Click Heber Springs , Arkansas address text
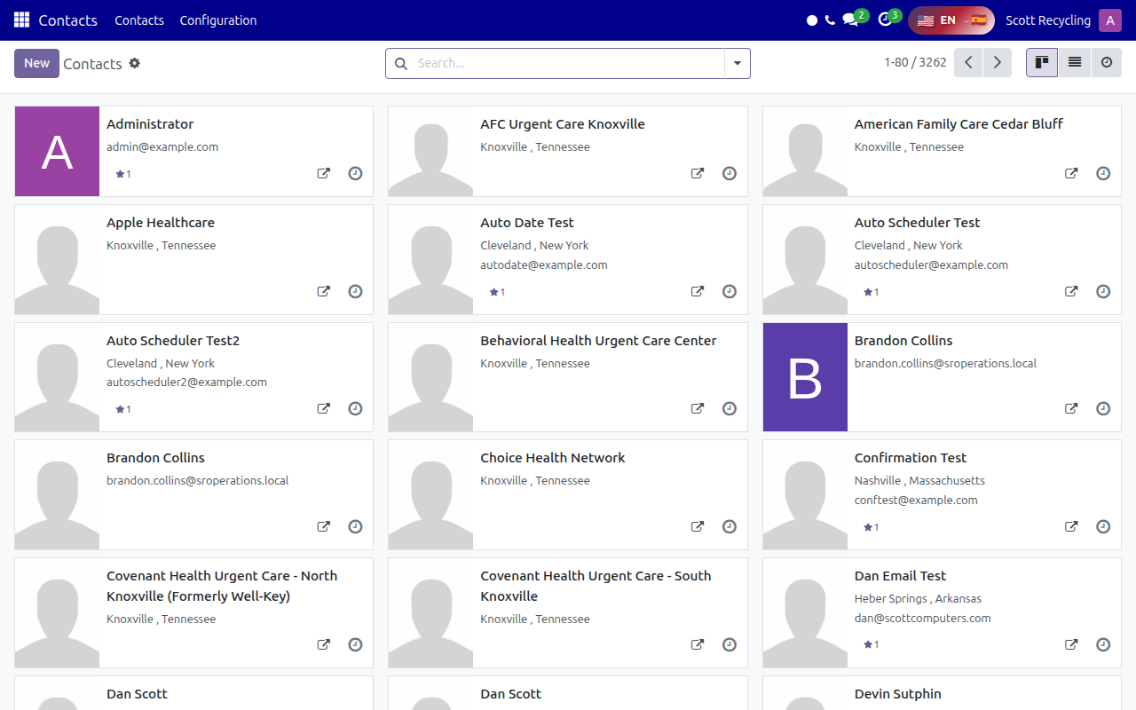1136x710 pixels. point(918,598)
